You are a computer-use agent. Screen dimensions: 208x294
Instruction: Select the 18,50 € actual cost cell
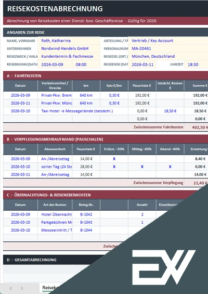pos(170,111)
